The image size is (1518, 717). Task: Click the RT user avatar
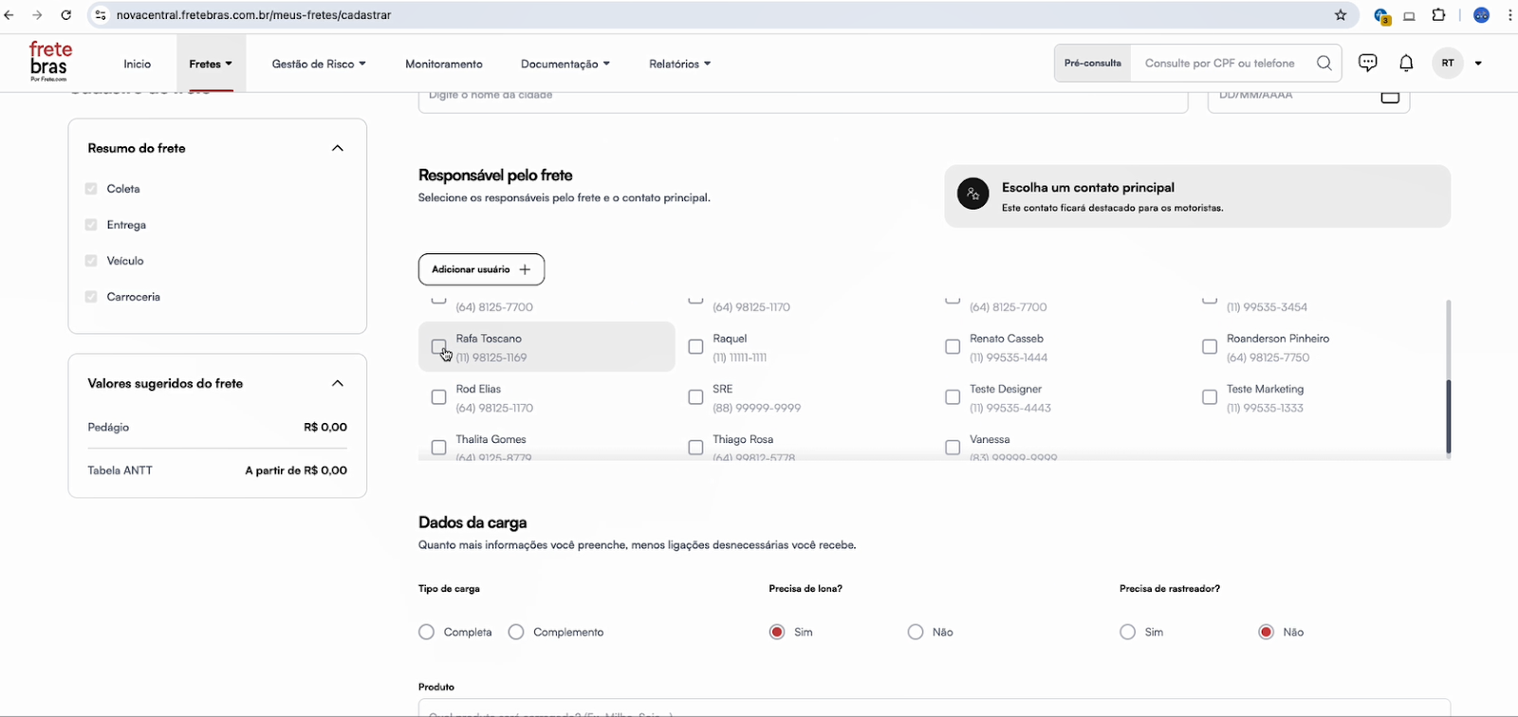pyautogui.click(x=1447, y=64)
